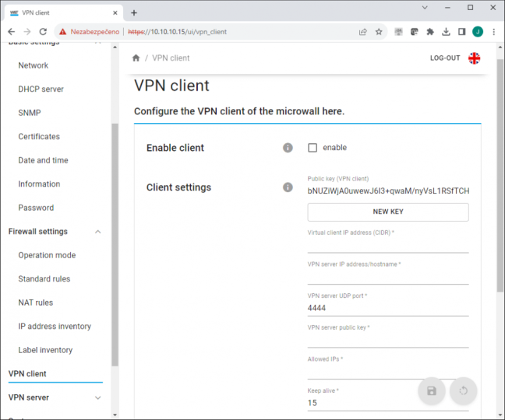Click the NEW KEY button
This screenshot has width=505, height=420.
coord(388,212)
